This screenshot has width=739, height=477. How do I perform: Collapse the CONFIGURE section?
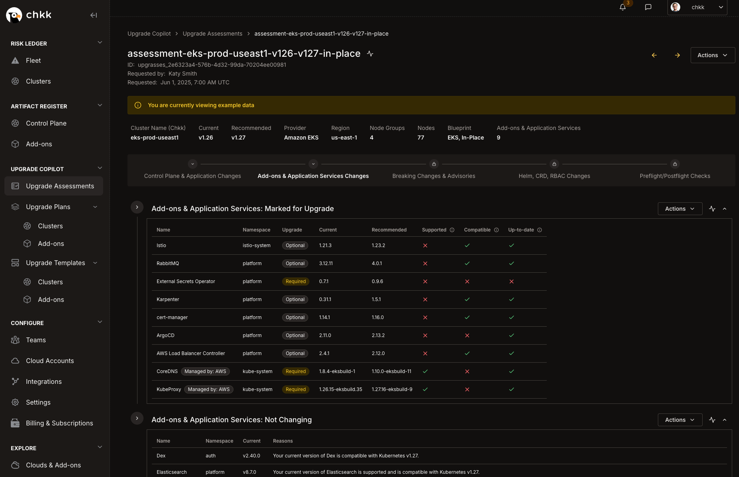100,322
